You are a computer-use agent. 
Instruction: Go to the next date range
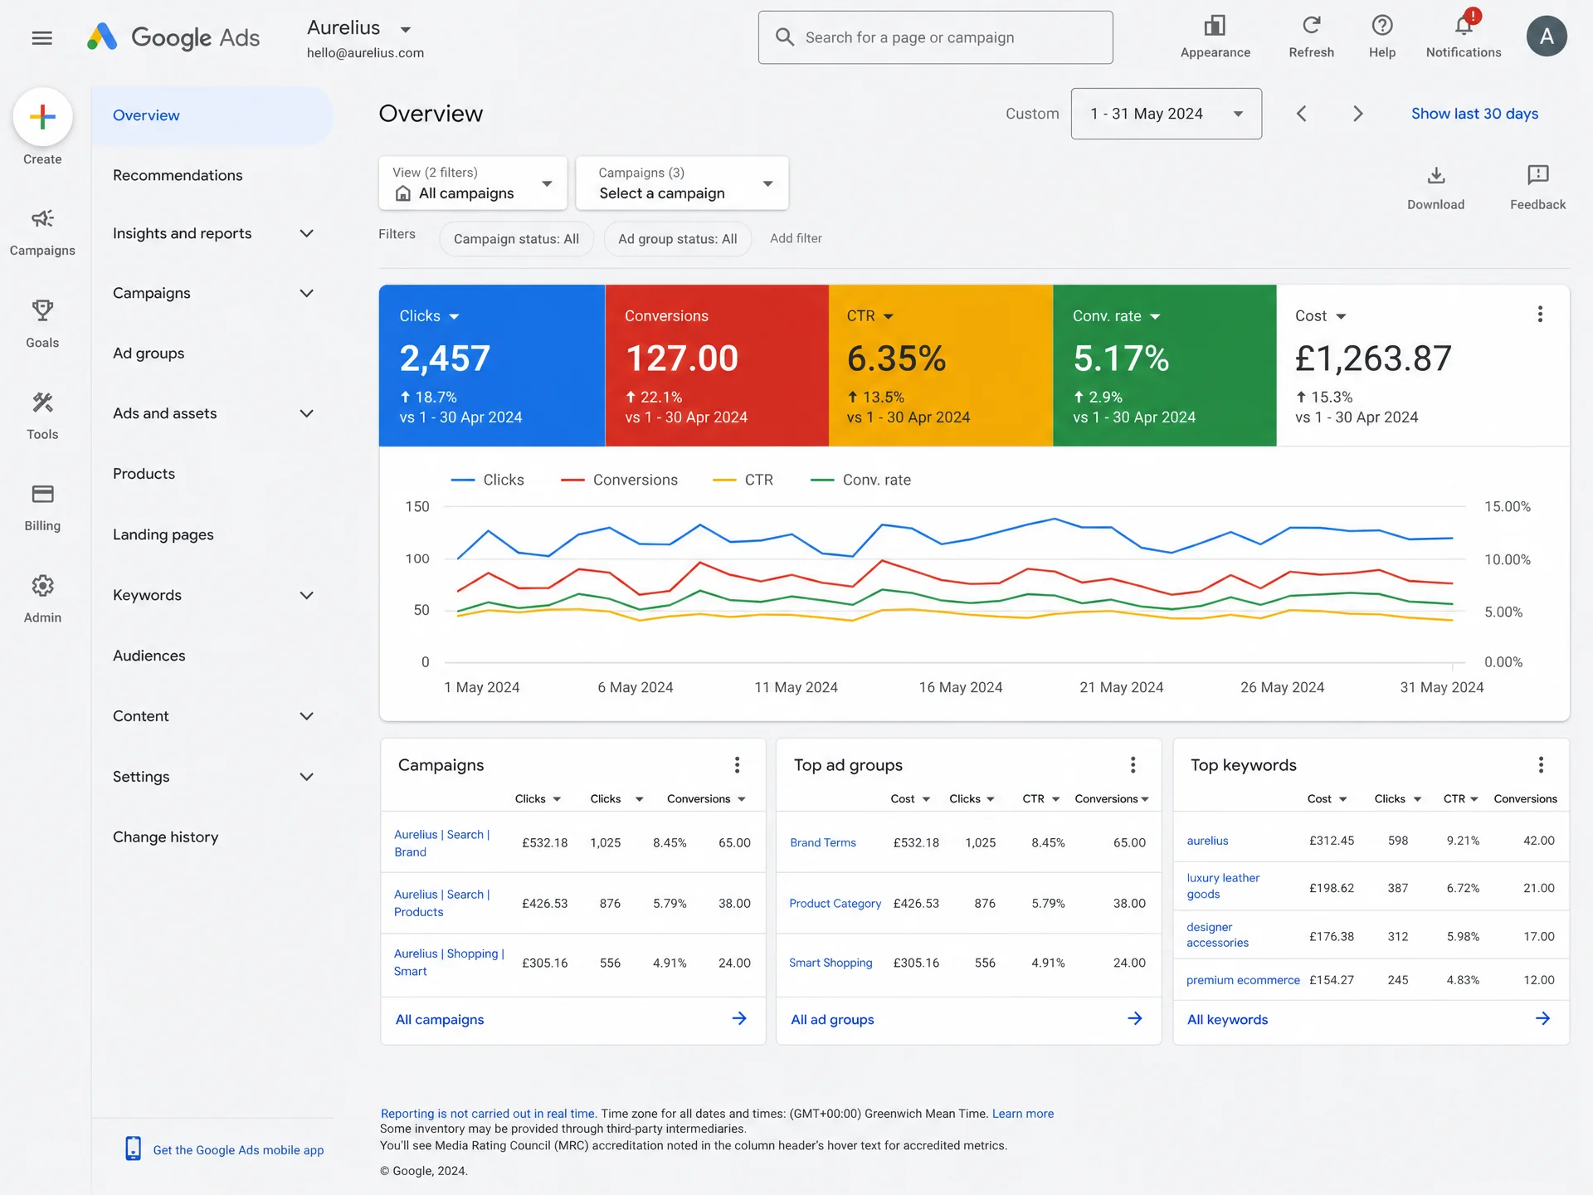1357,114
